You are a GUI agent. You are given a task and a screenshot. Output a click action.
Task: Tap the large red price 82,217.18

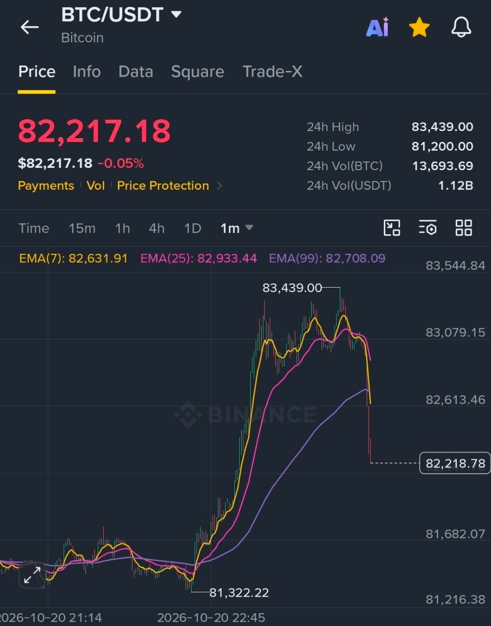94,131
